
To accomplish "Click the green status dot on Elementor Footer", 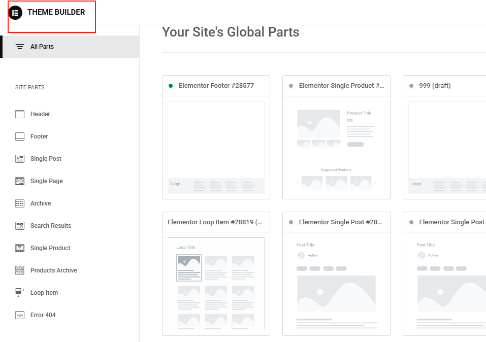I will point(171,86).
